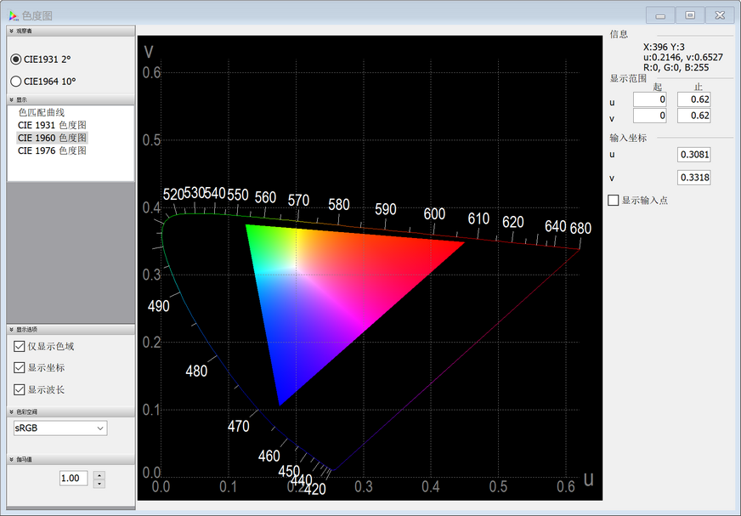Click the 600 wavelength label
This screenshot has height=516, width=741.
click(x=434, y=214)
